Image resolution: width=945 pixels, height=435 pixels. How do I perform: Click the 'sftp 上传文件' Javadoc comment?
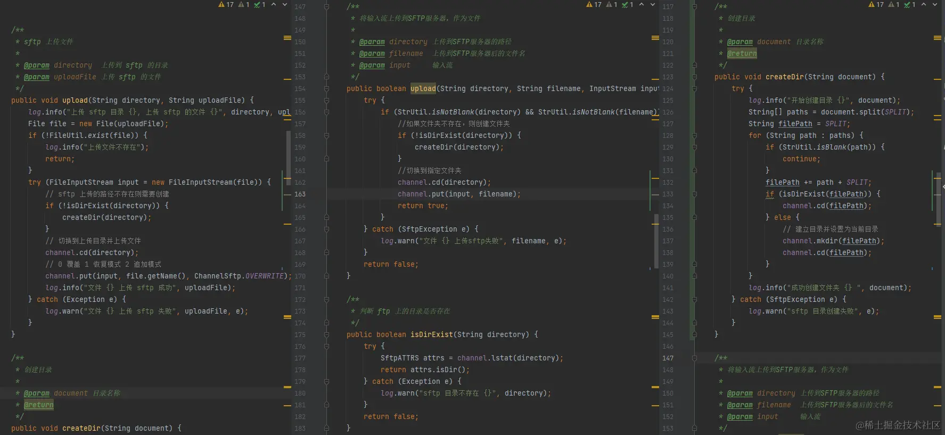point(48,42)
